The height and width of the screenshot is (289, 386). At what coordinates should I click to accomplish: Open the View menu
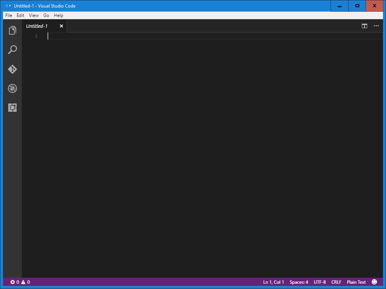(34, 15)
